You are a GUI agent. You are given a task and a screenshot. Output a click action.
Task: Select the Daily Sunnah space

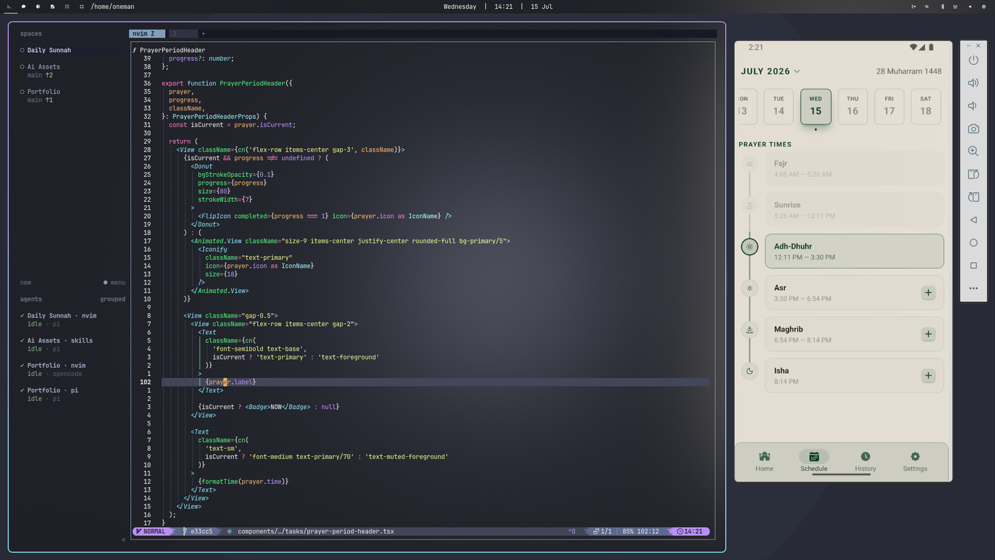73,50
